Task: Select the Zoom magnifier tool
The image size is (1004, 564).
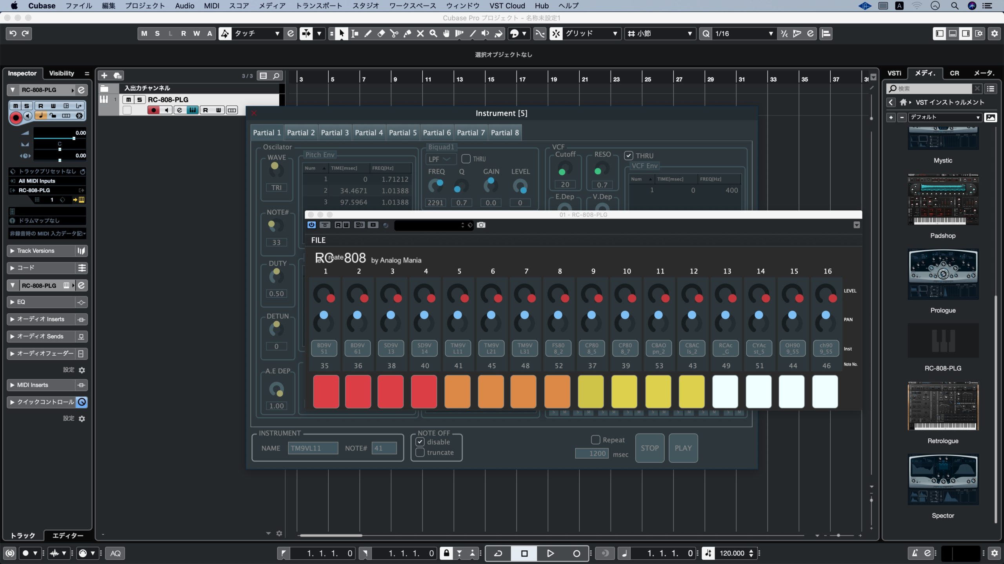Action: [x=433, y=34]
